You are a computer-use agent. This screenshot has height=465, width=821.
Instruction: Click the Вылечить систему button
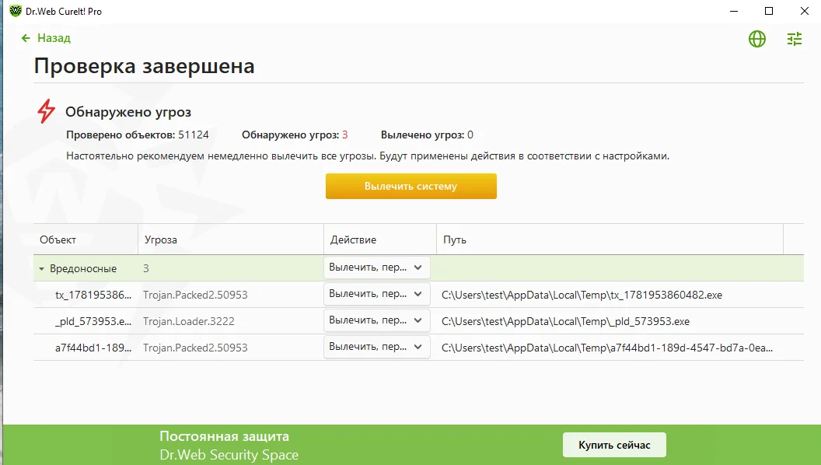(x=411, y=187)
